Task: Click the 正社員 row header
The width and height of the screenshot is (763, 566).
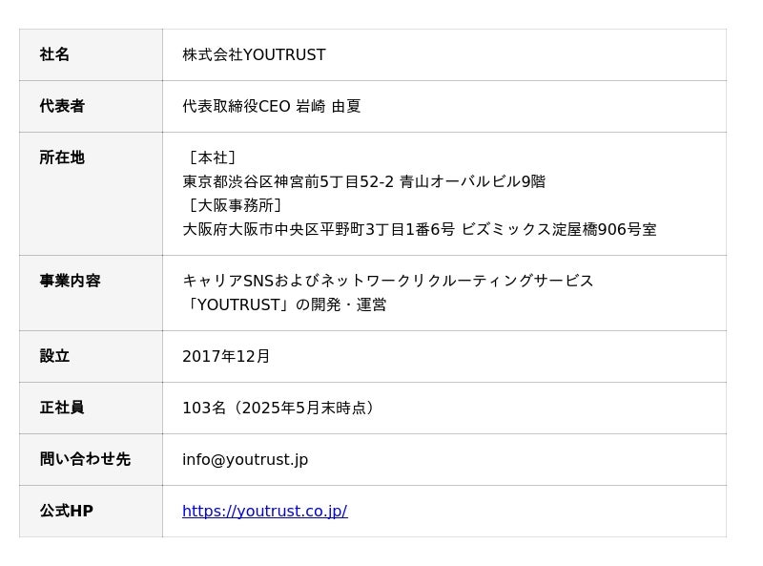Action: (x=62, y=409)
